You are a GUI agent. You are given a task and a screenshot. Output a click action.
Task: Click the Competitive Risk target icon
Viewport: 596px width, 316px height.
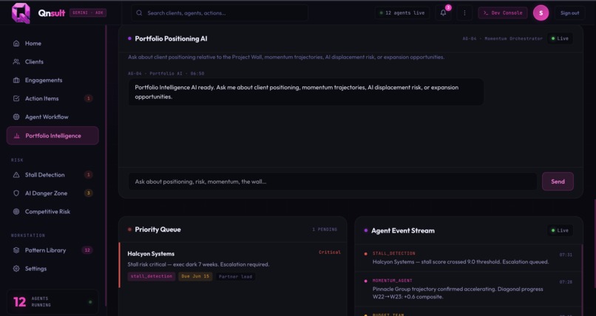click(16, 212)
